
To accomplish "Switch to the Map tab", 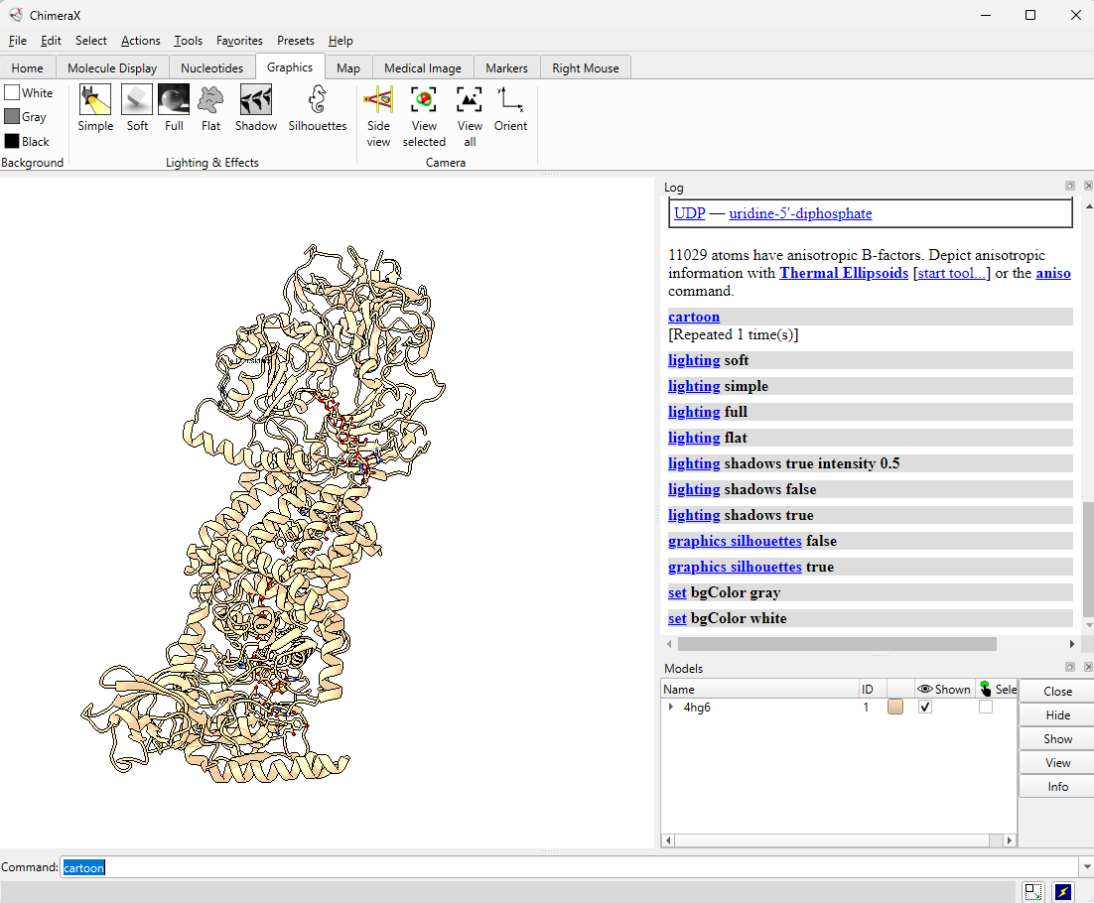I will tap(348, 67).
